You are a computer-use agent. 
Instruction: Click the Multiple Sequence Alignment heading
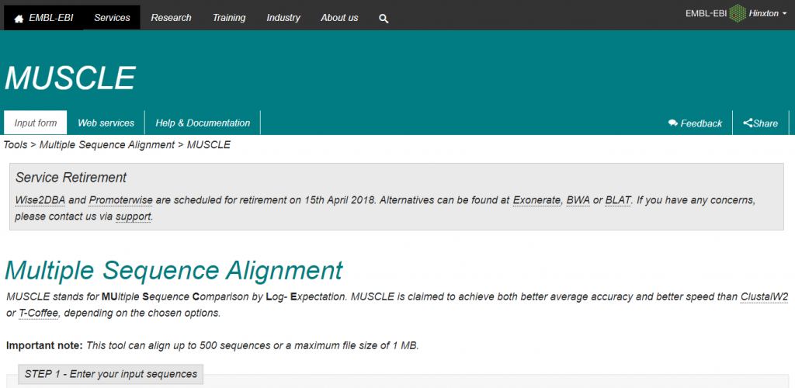[x=174, y=270]
